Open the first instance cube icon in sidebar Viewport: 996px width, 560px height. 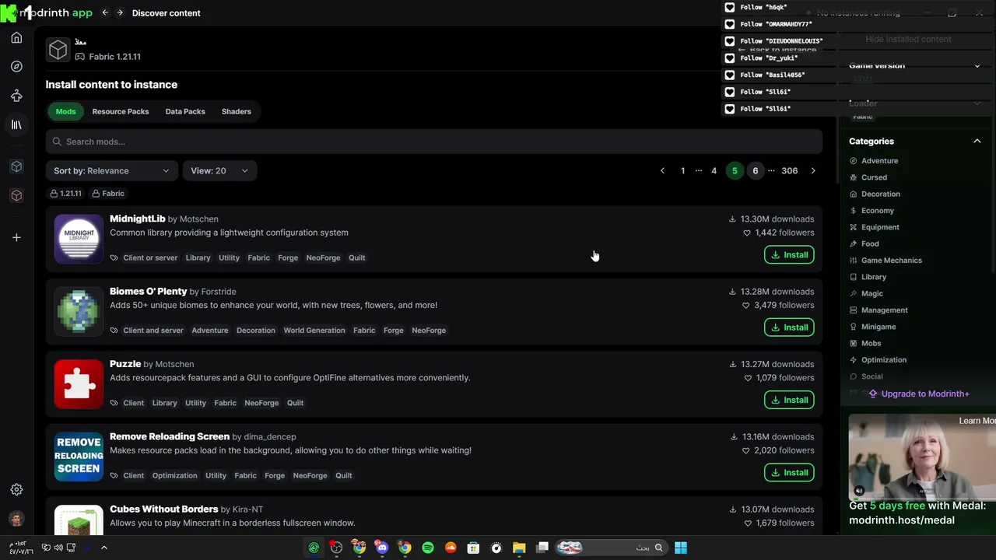pyautogui.click(x=16, y=166)
